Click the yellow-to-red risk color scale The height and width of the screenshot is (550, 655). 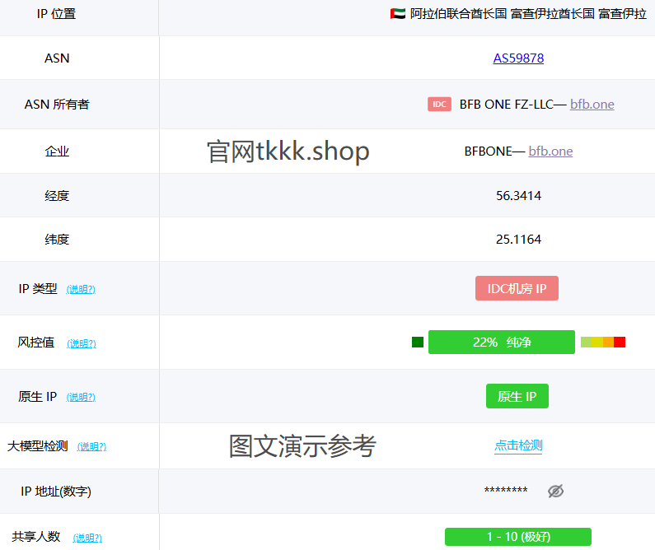point(603,342)
